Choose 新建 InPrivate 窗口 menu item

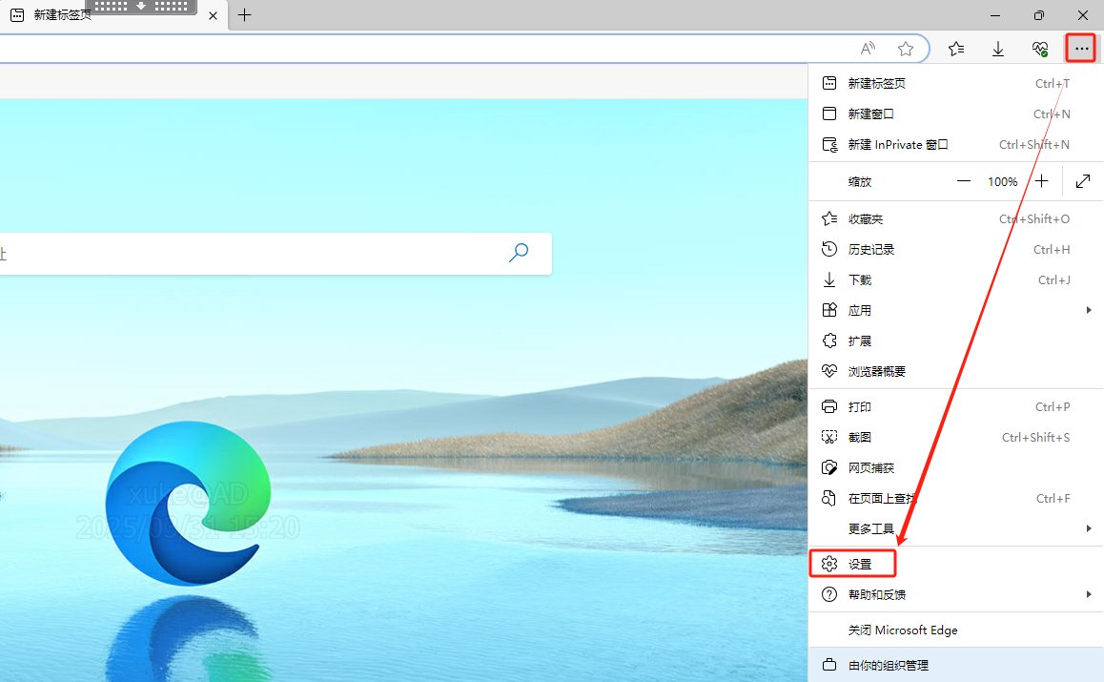point(898,145)
